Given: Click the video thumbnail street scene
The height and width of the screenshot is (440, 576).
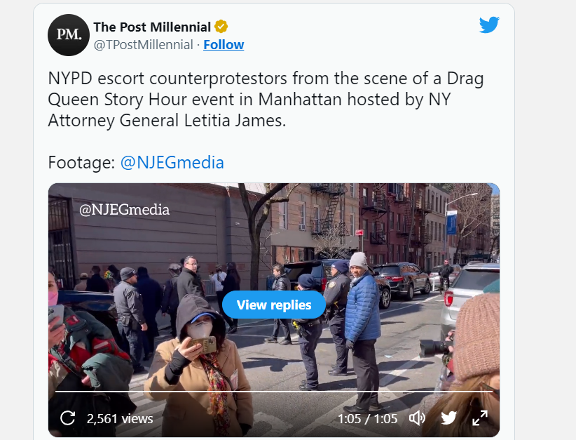Looking at the screenshot, I should [274, 309].
